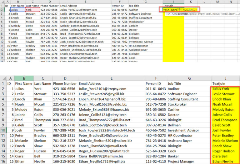This screenshot has height=164, width=240.
Task: Click the 'Project Manager' job title cell
Action: [x=189, y=162]
